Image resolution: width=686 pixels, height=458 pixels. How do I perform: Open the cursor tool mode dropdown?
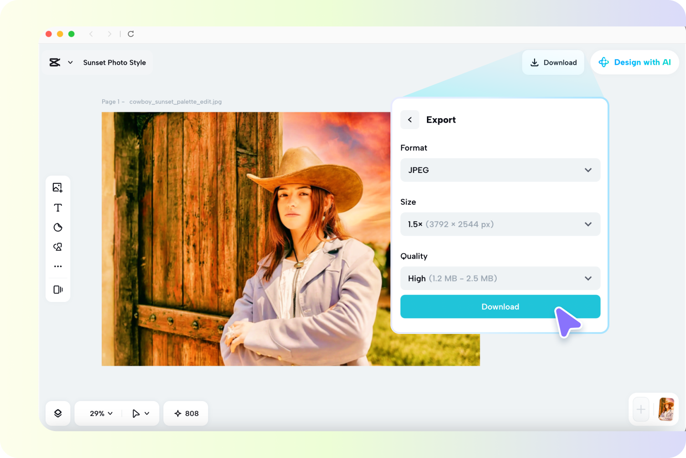140,413
